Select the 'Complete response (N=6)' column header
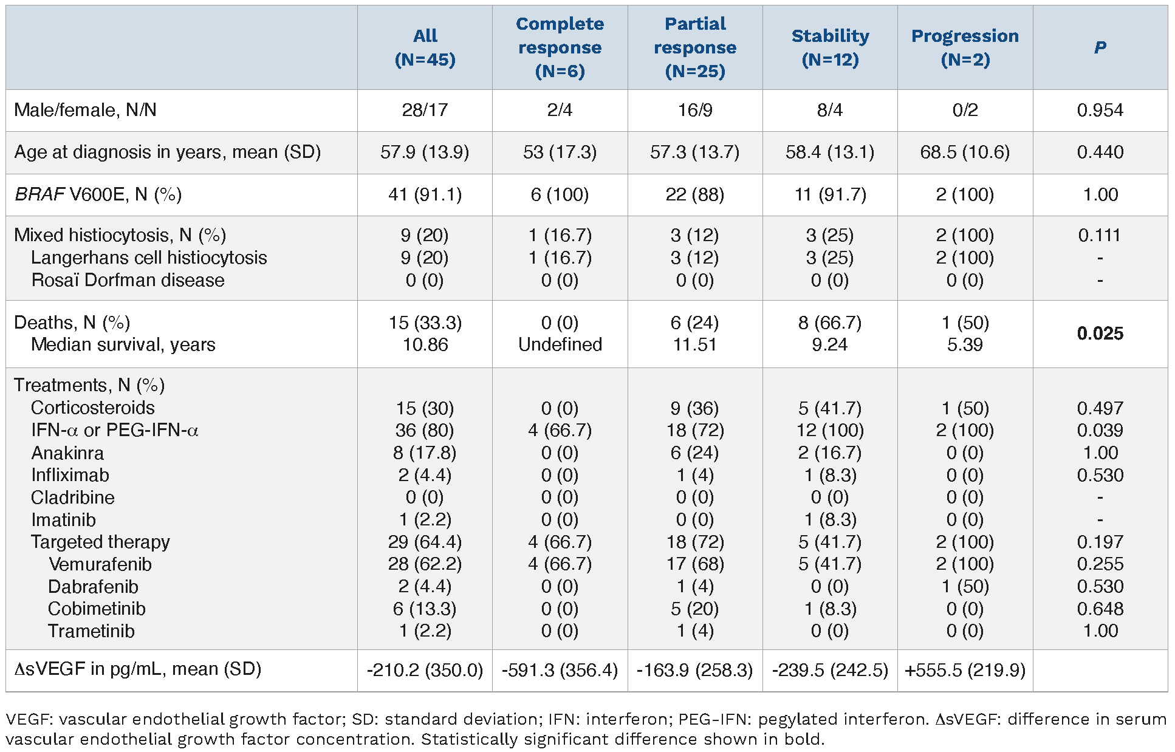Viewport: 1175px width, 752px height. 560,47
